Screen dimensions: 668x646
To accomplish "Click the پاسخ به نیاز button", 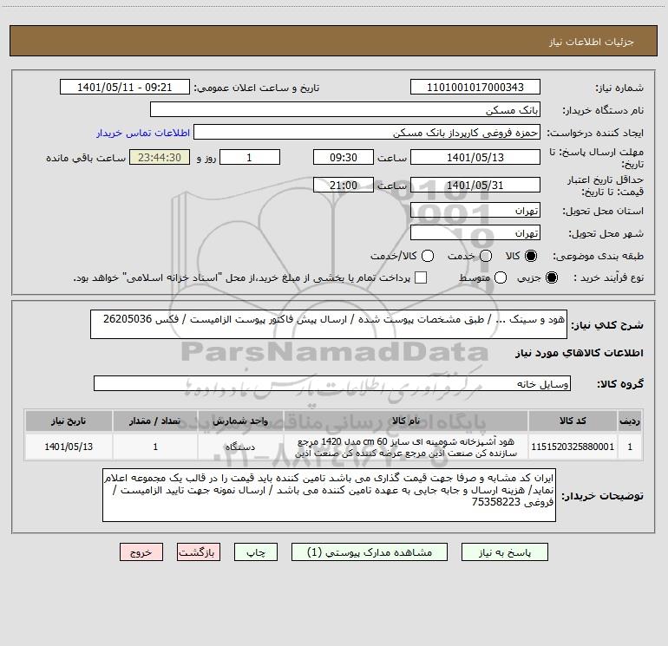I will (x=504, y=552).
